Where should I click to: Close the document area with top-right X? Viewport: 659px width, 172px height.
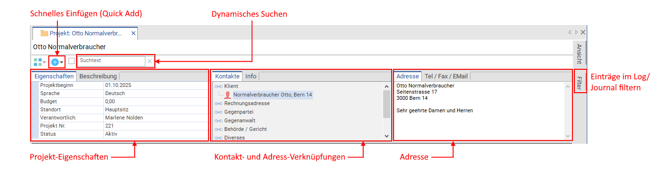pyautogui.click(x=583, y=32)
